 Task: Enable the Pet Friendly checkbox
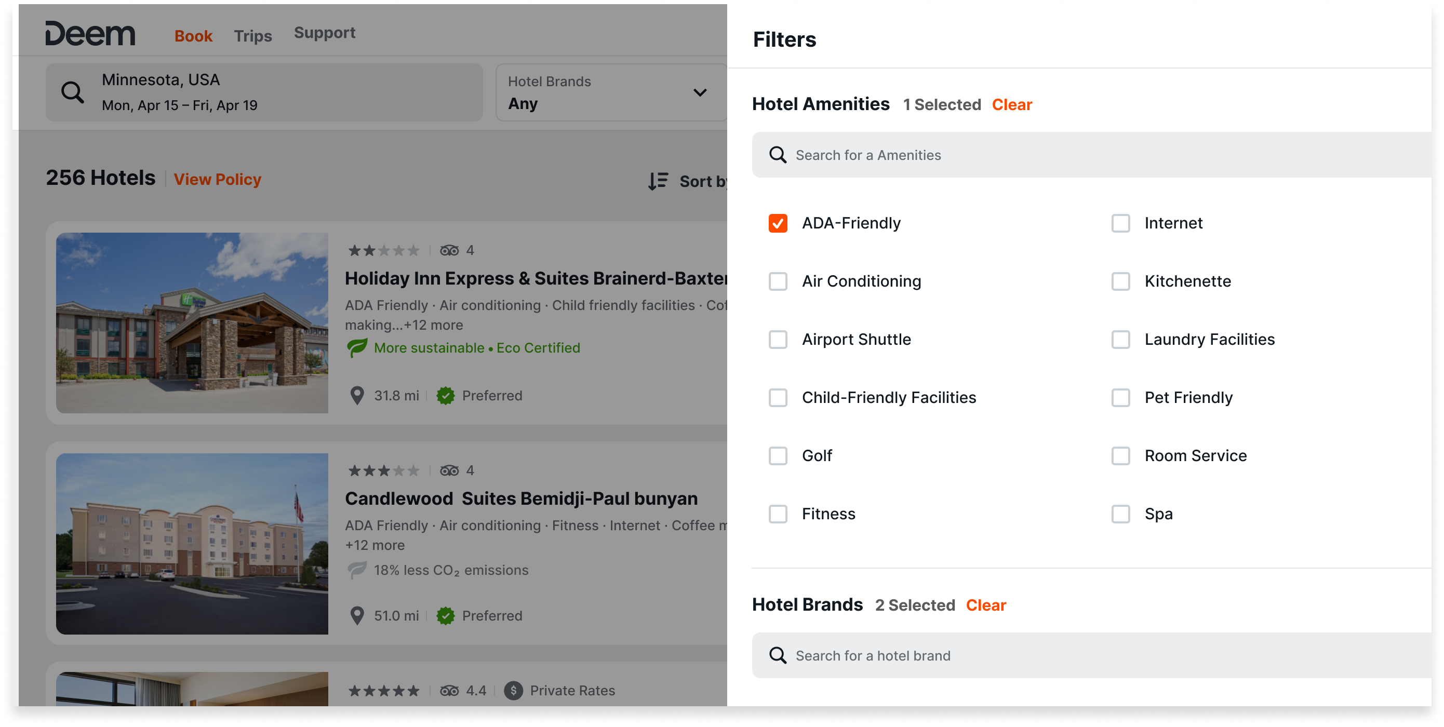[x=1120, y=397]
